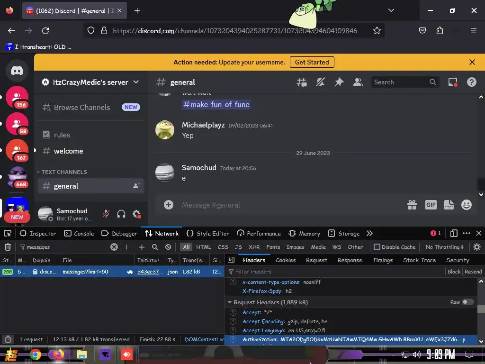Open request blocking icon
The image size is (485, 364).
click(168, 247)
